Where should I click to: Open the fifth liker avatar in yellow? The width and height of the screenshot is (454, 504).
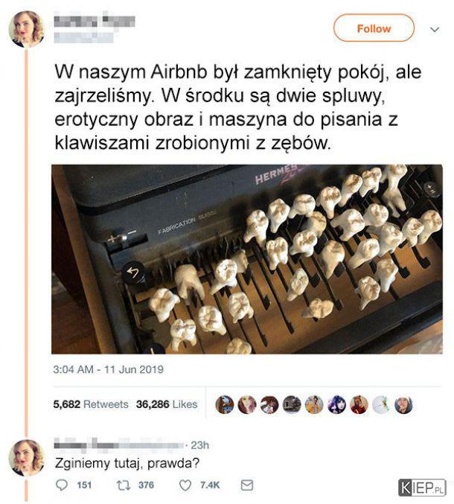coord(314,404)
